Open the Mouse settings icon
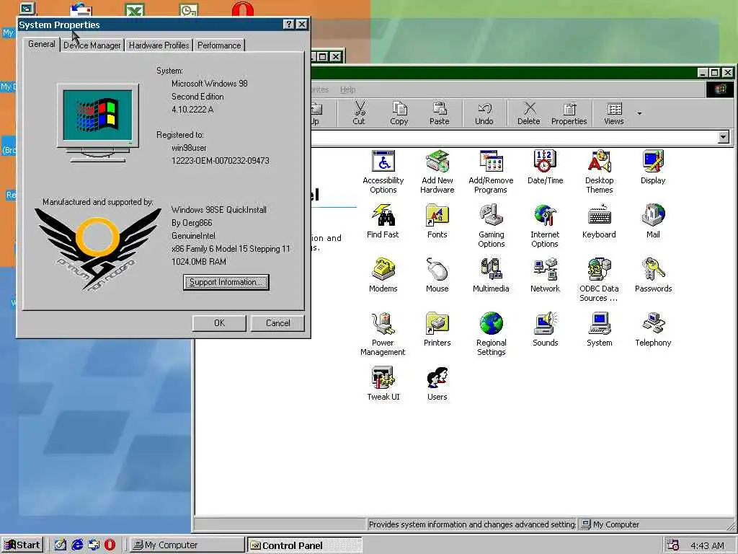This screenshot has width=738, height=554. [x=437, y=276]
